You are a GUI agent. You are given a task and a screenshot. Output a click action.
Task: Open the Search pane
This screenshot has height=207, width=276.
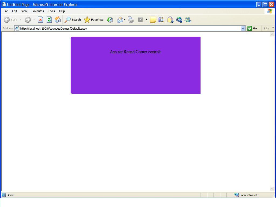tap(73, 20)
